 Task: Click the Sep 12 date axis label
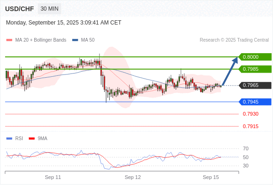pyautogui.click(x=133, y=177)
